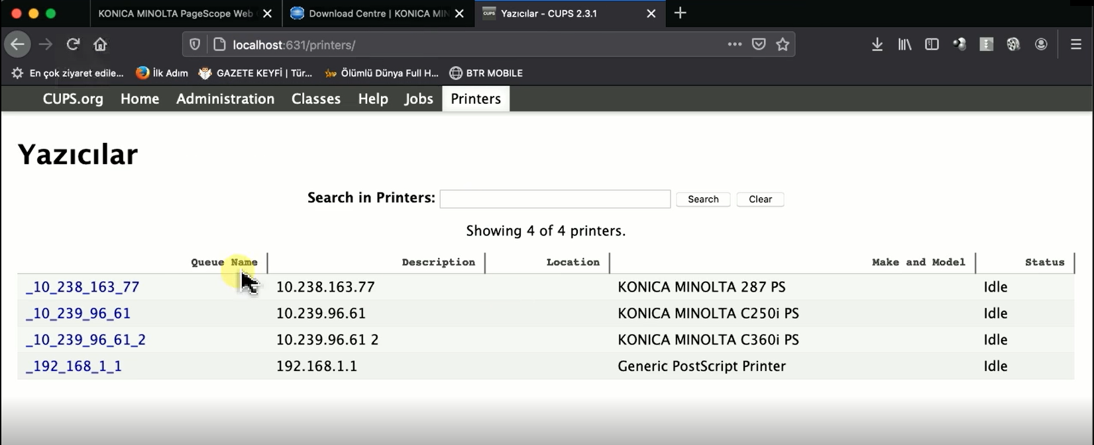
Task: Open a new tab with plus button
Action: pos(680,13)
